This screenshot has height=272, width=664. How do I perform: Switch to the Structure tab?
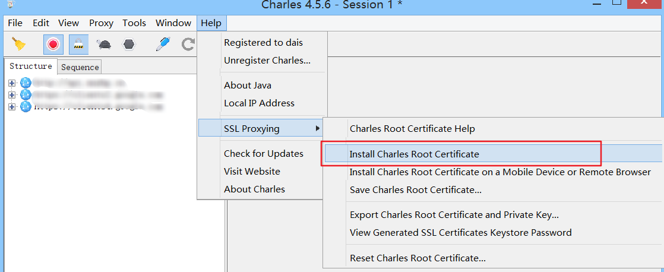pos(30,67)
